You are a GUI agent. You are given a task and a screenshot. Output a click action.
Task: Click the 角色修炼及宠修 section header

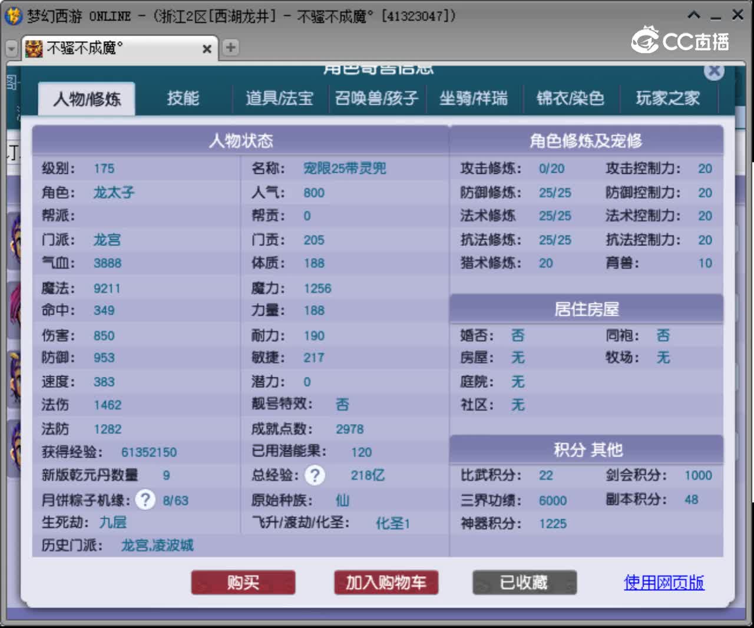coord(586,140)
